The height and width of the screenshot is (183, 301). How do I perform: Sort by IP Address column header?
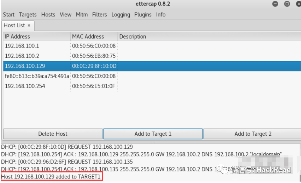tap(37, 36)
